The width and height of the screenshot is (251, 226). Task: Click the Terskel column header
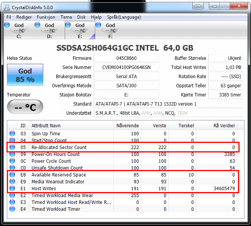(x=182, y=125)
